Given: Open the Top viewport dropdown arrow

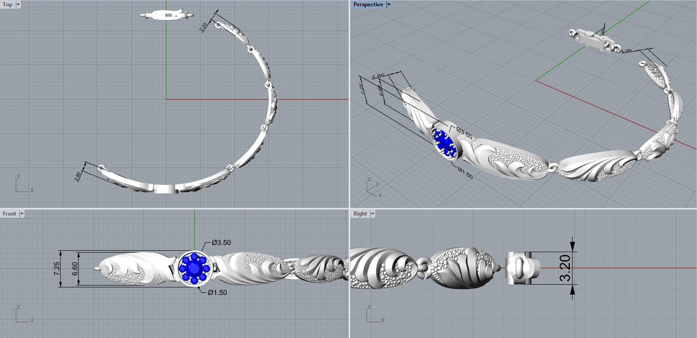Looking at the screenshot, I should tap(18, 5).
